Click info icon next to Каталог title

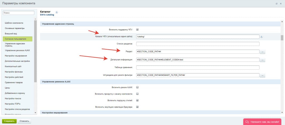(57, 12)
